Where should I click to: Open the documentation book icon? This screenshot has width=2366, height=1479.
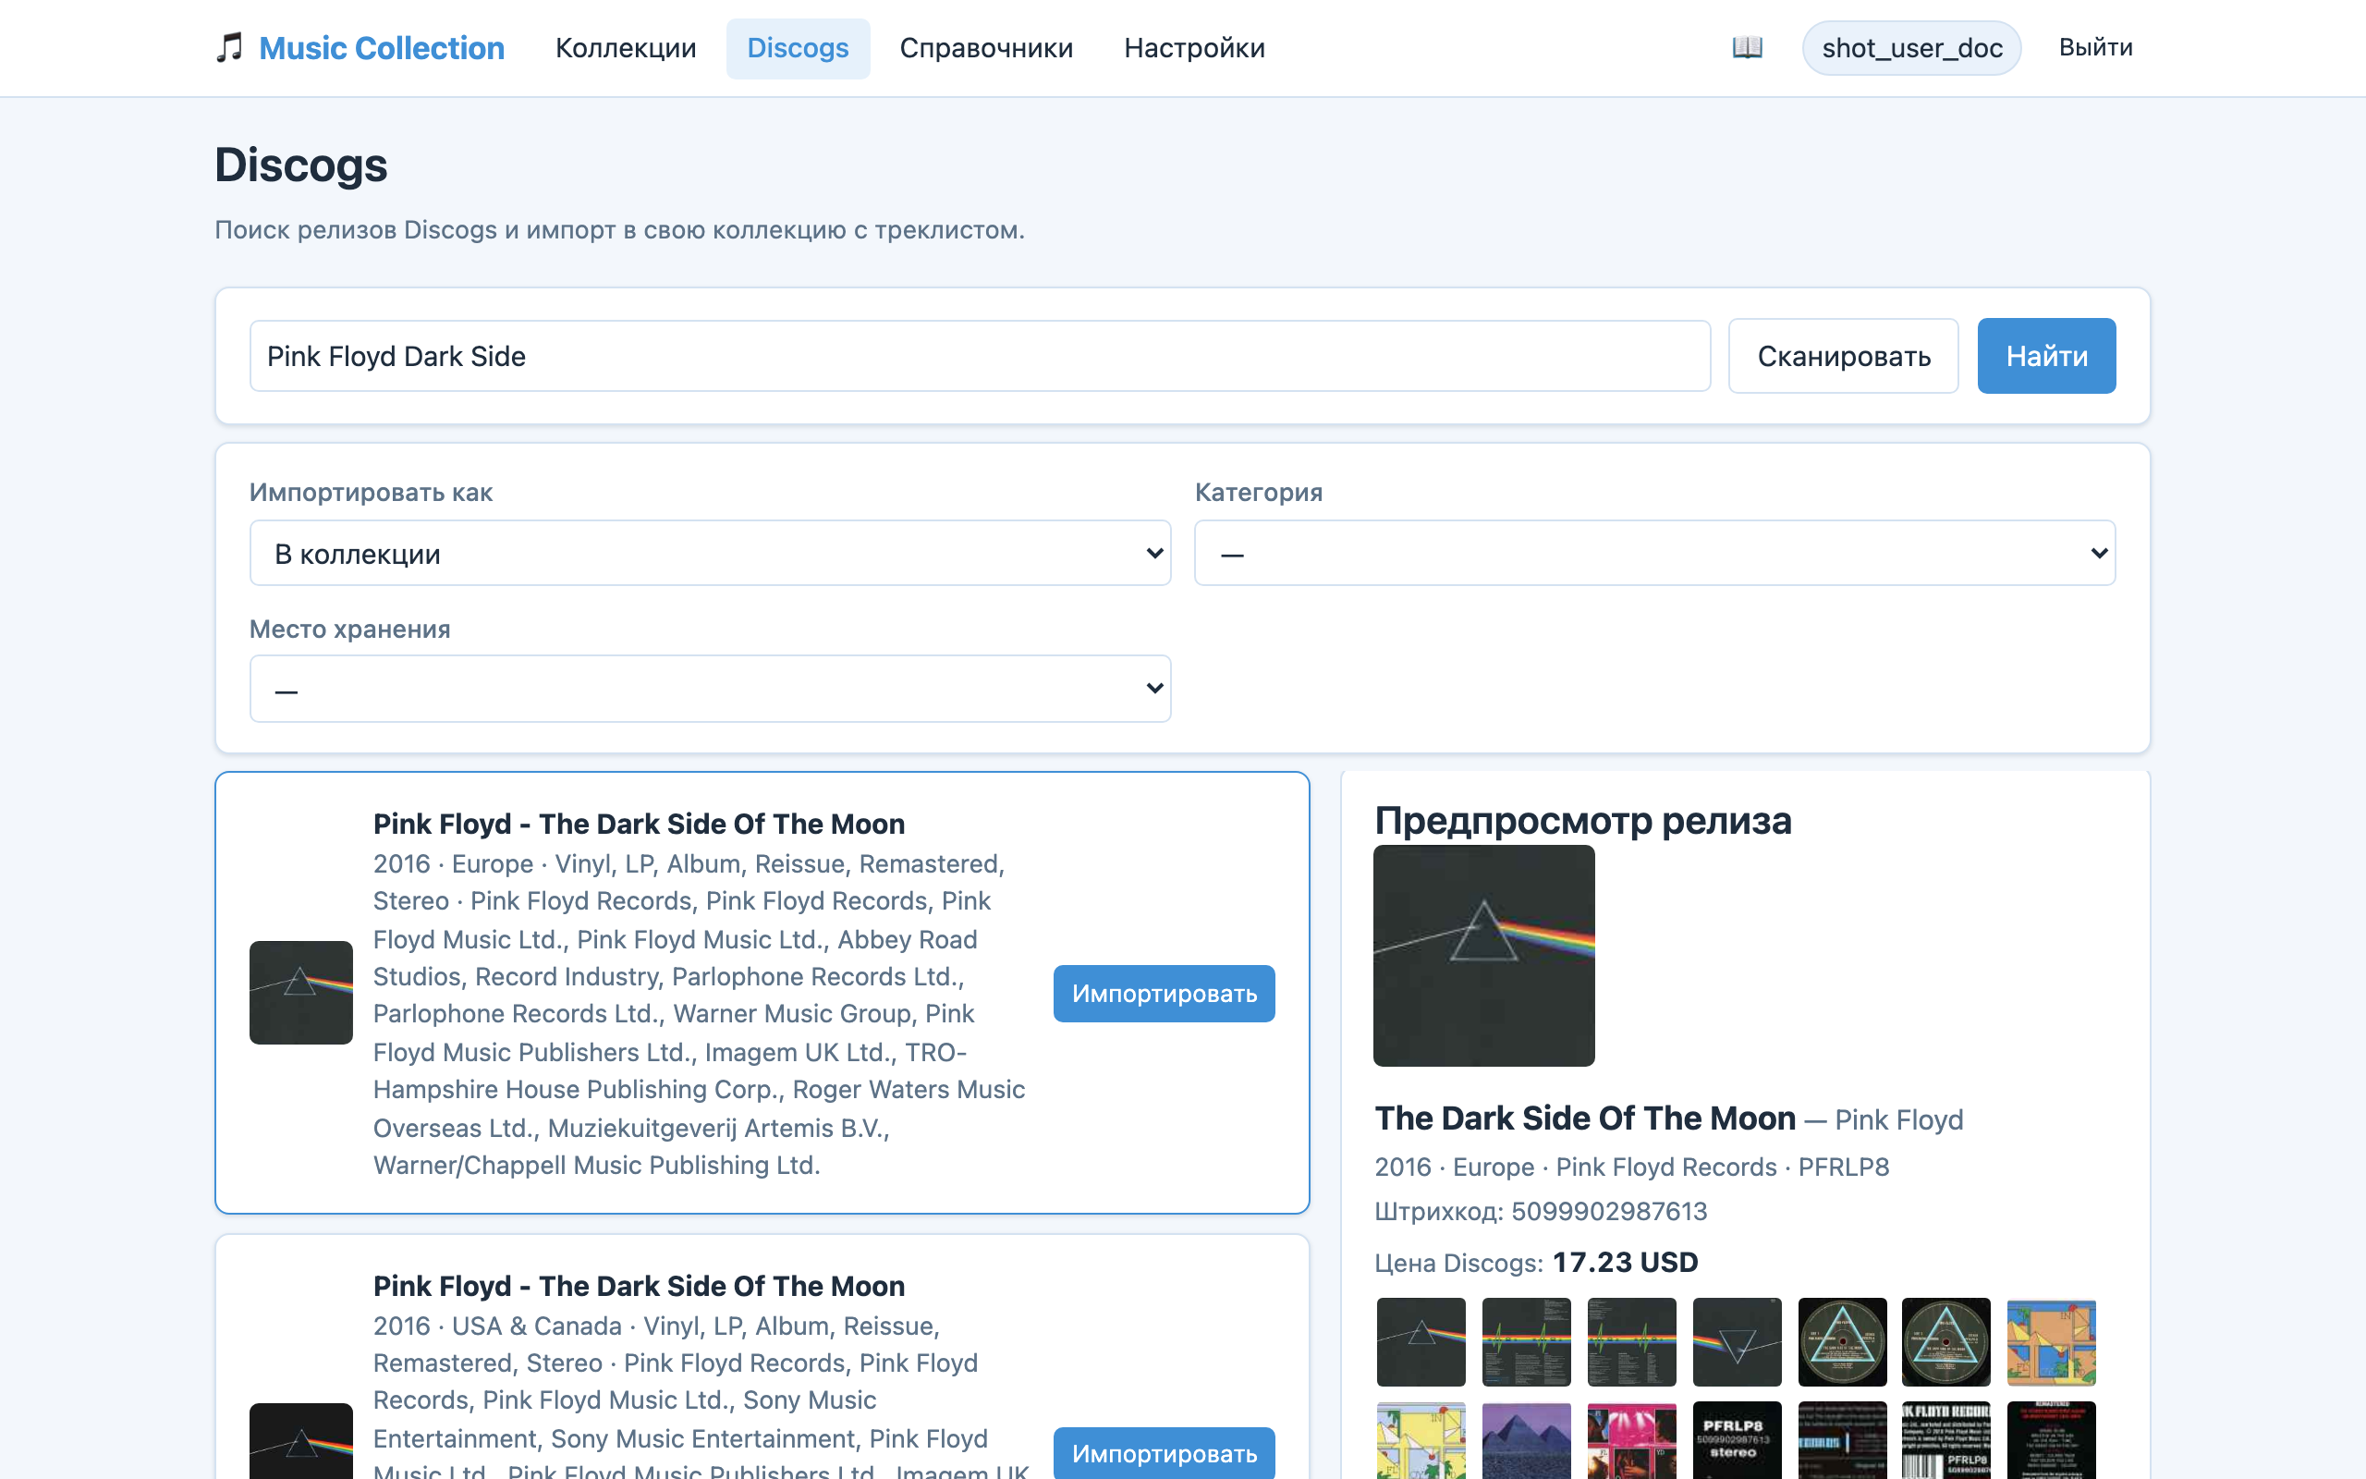click(1746, 47)
